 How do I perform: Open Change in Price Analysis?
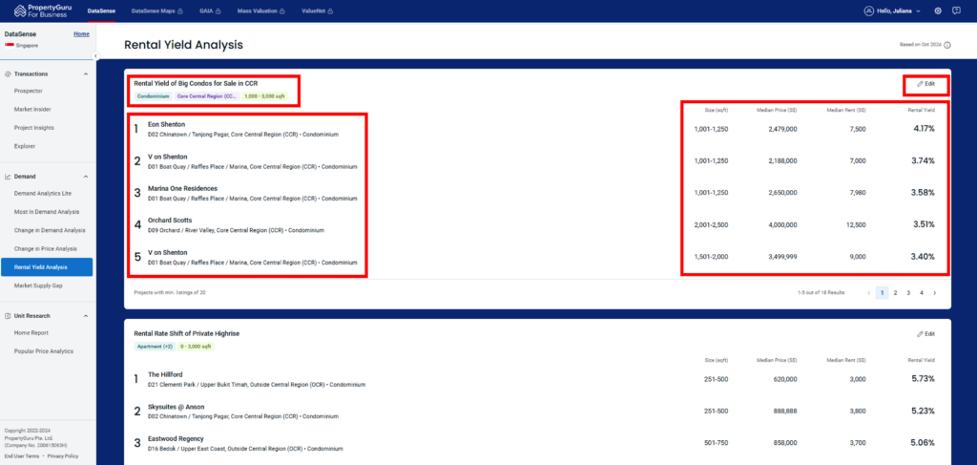(x=47, y=248)
